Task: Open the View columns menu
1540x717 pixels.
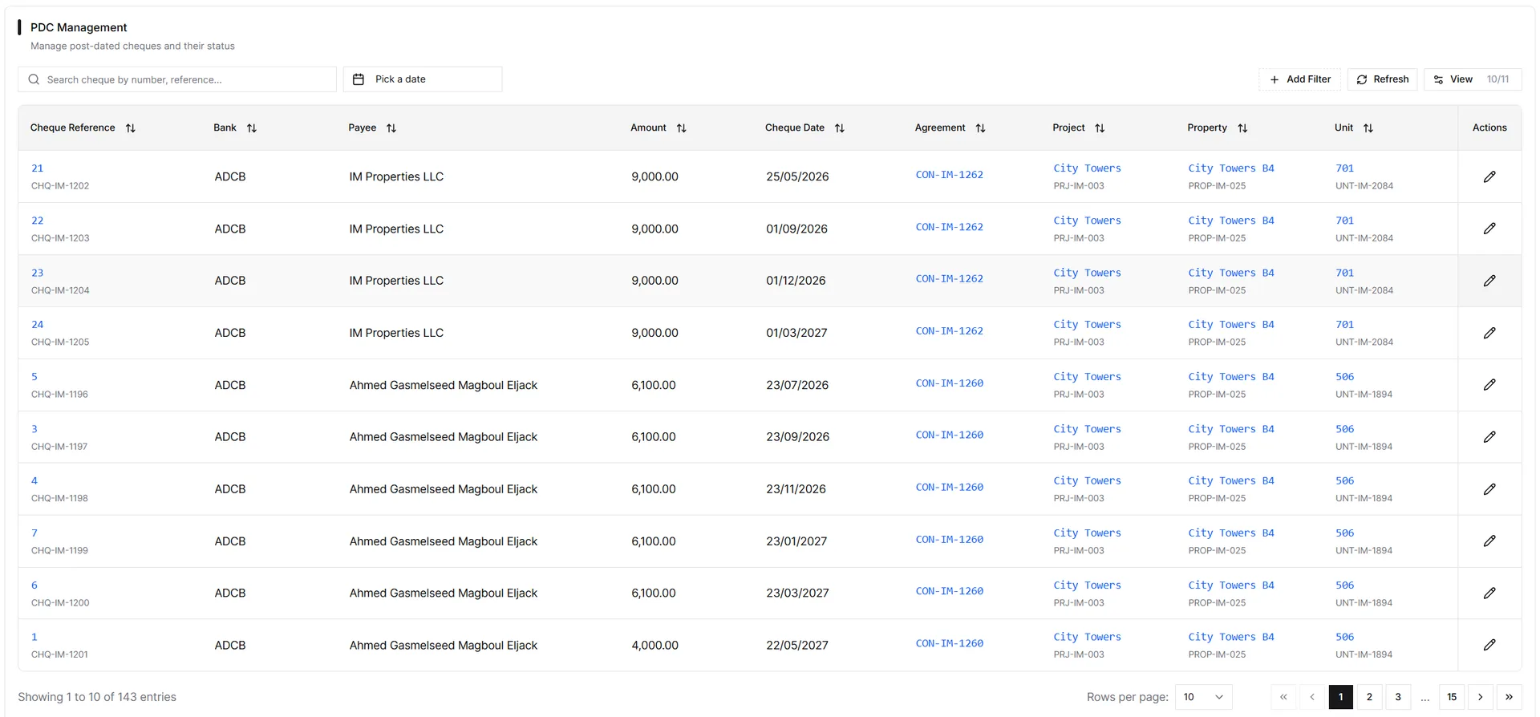Action: 1473,79
